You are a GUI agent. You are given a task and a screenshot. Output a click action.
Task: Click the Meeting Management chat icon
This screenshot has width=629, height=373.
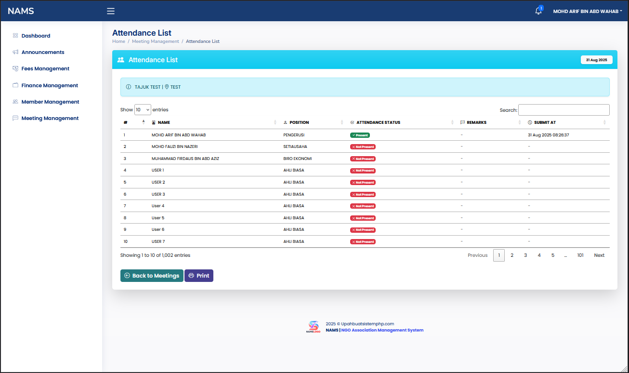(x=15, y=118)
